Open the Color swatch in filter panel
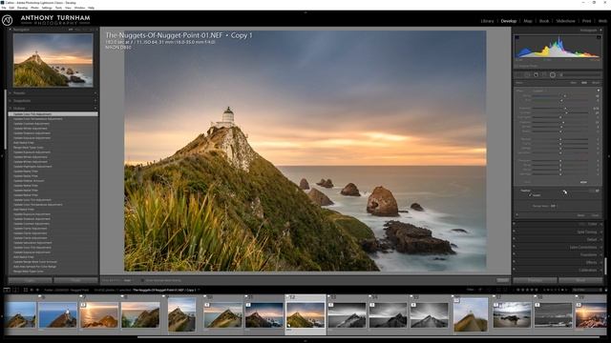 (x=583, y=182)
